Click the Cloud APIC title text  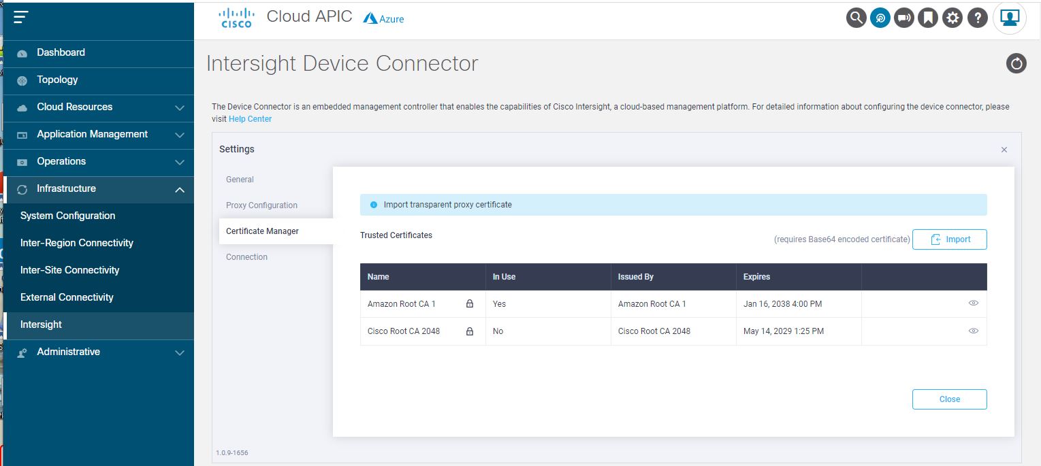pyautogui.click(x=310, y=17)
